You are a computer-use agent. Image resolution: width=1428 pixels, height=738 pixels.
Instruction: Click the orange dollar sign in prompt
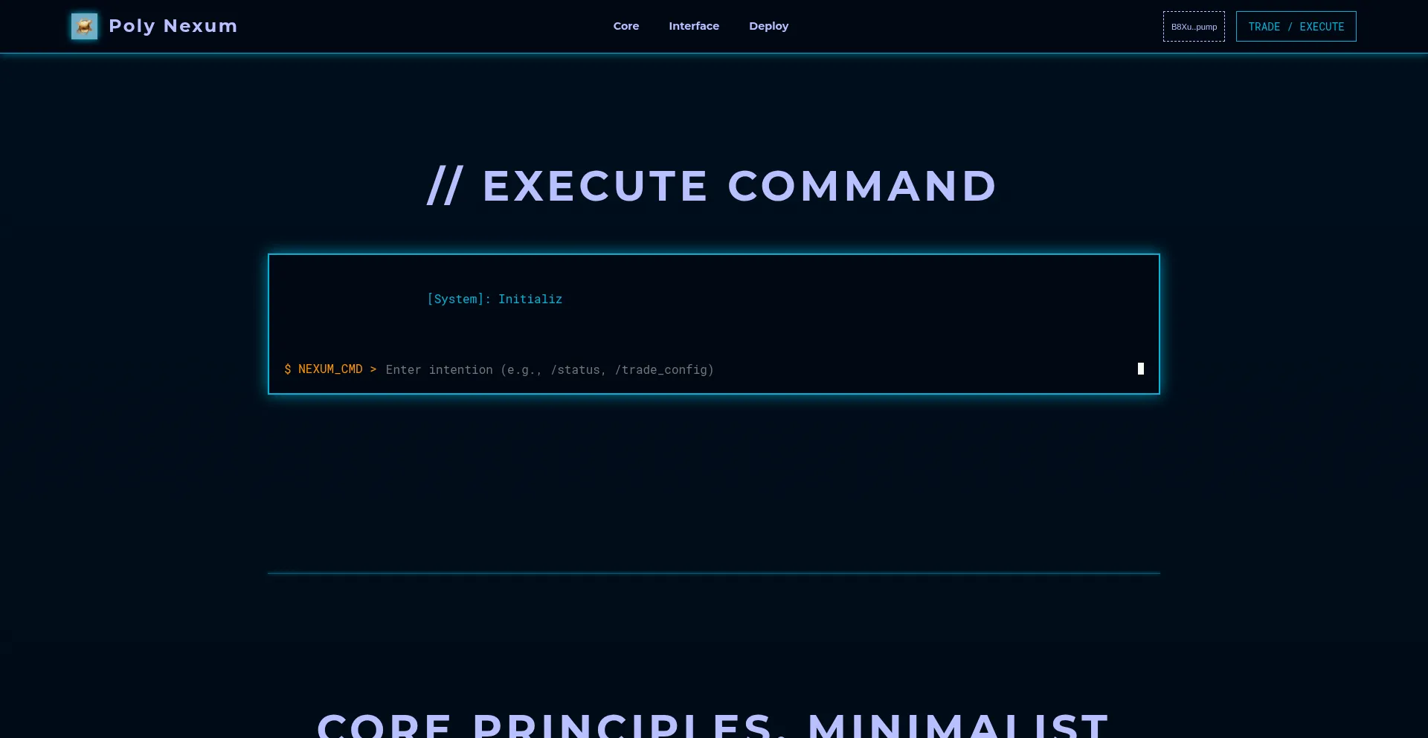[288, 369]
